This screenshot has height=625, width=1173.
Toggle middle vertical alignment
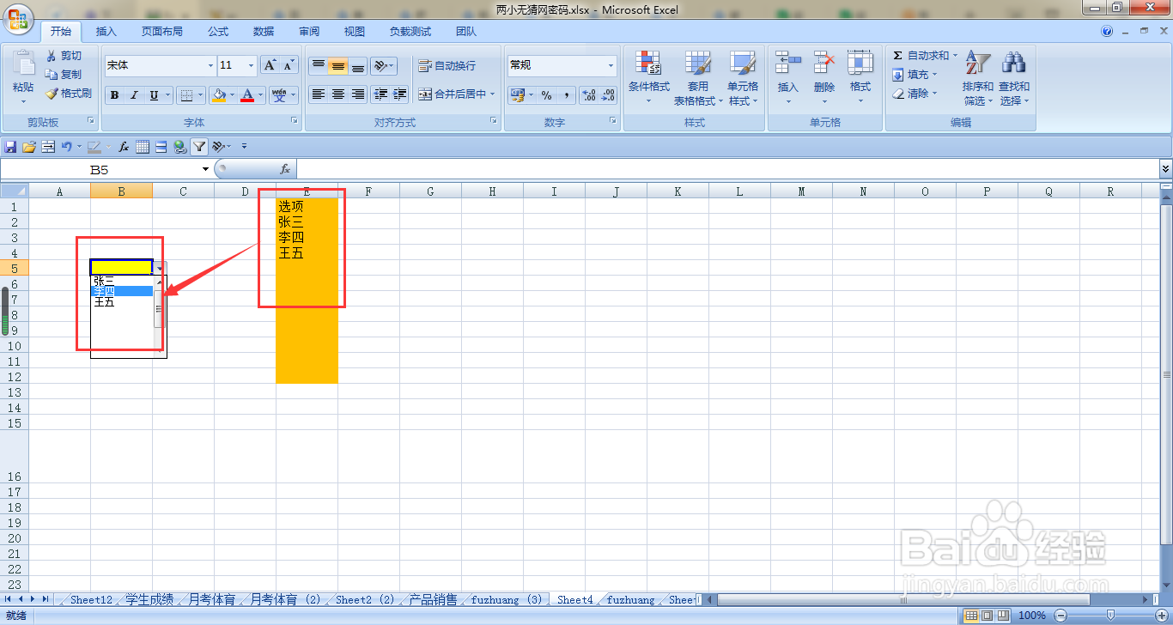pyautogui.click(x=337, y=66)
